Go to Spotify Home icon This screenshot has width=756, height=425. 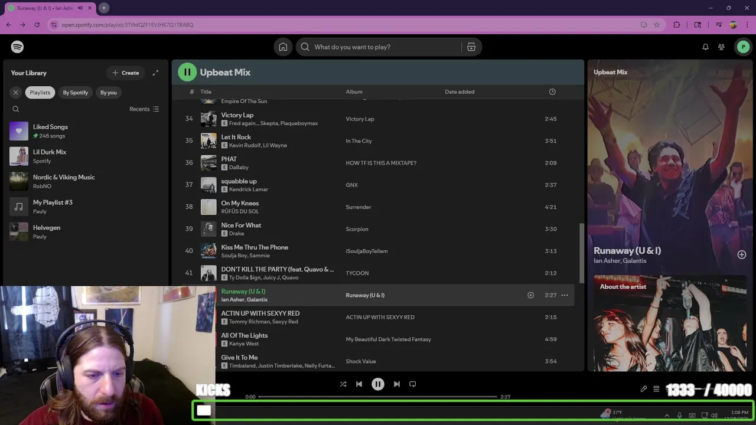pos(283,47)
